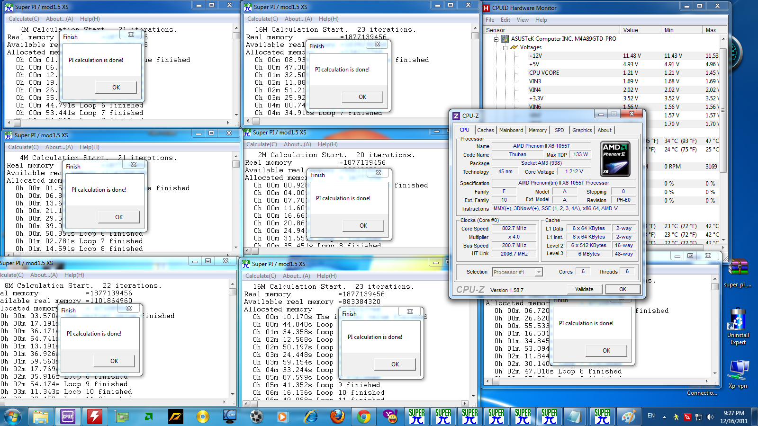Image resolution: width=758 pixels, height=426 pixels.
Task: Click the purple CPU-Z taskbar icon
Action: [68, 417]
